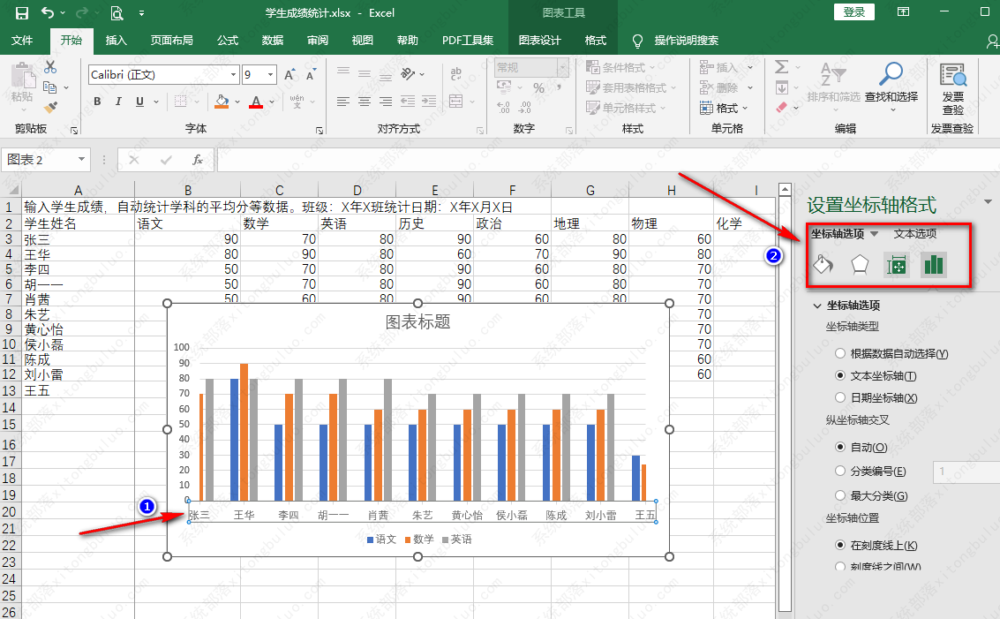Viewport: 1000px width, 619px height.
Task: Open Effects pentagon icon in pane
Action: 860,264
